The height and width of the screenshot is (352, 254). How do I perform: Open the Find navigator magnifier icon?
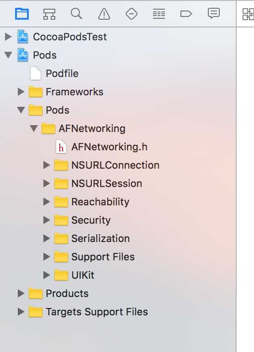click(x=77, y=14)
